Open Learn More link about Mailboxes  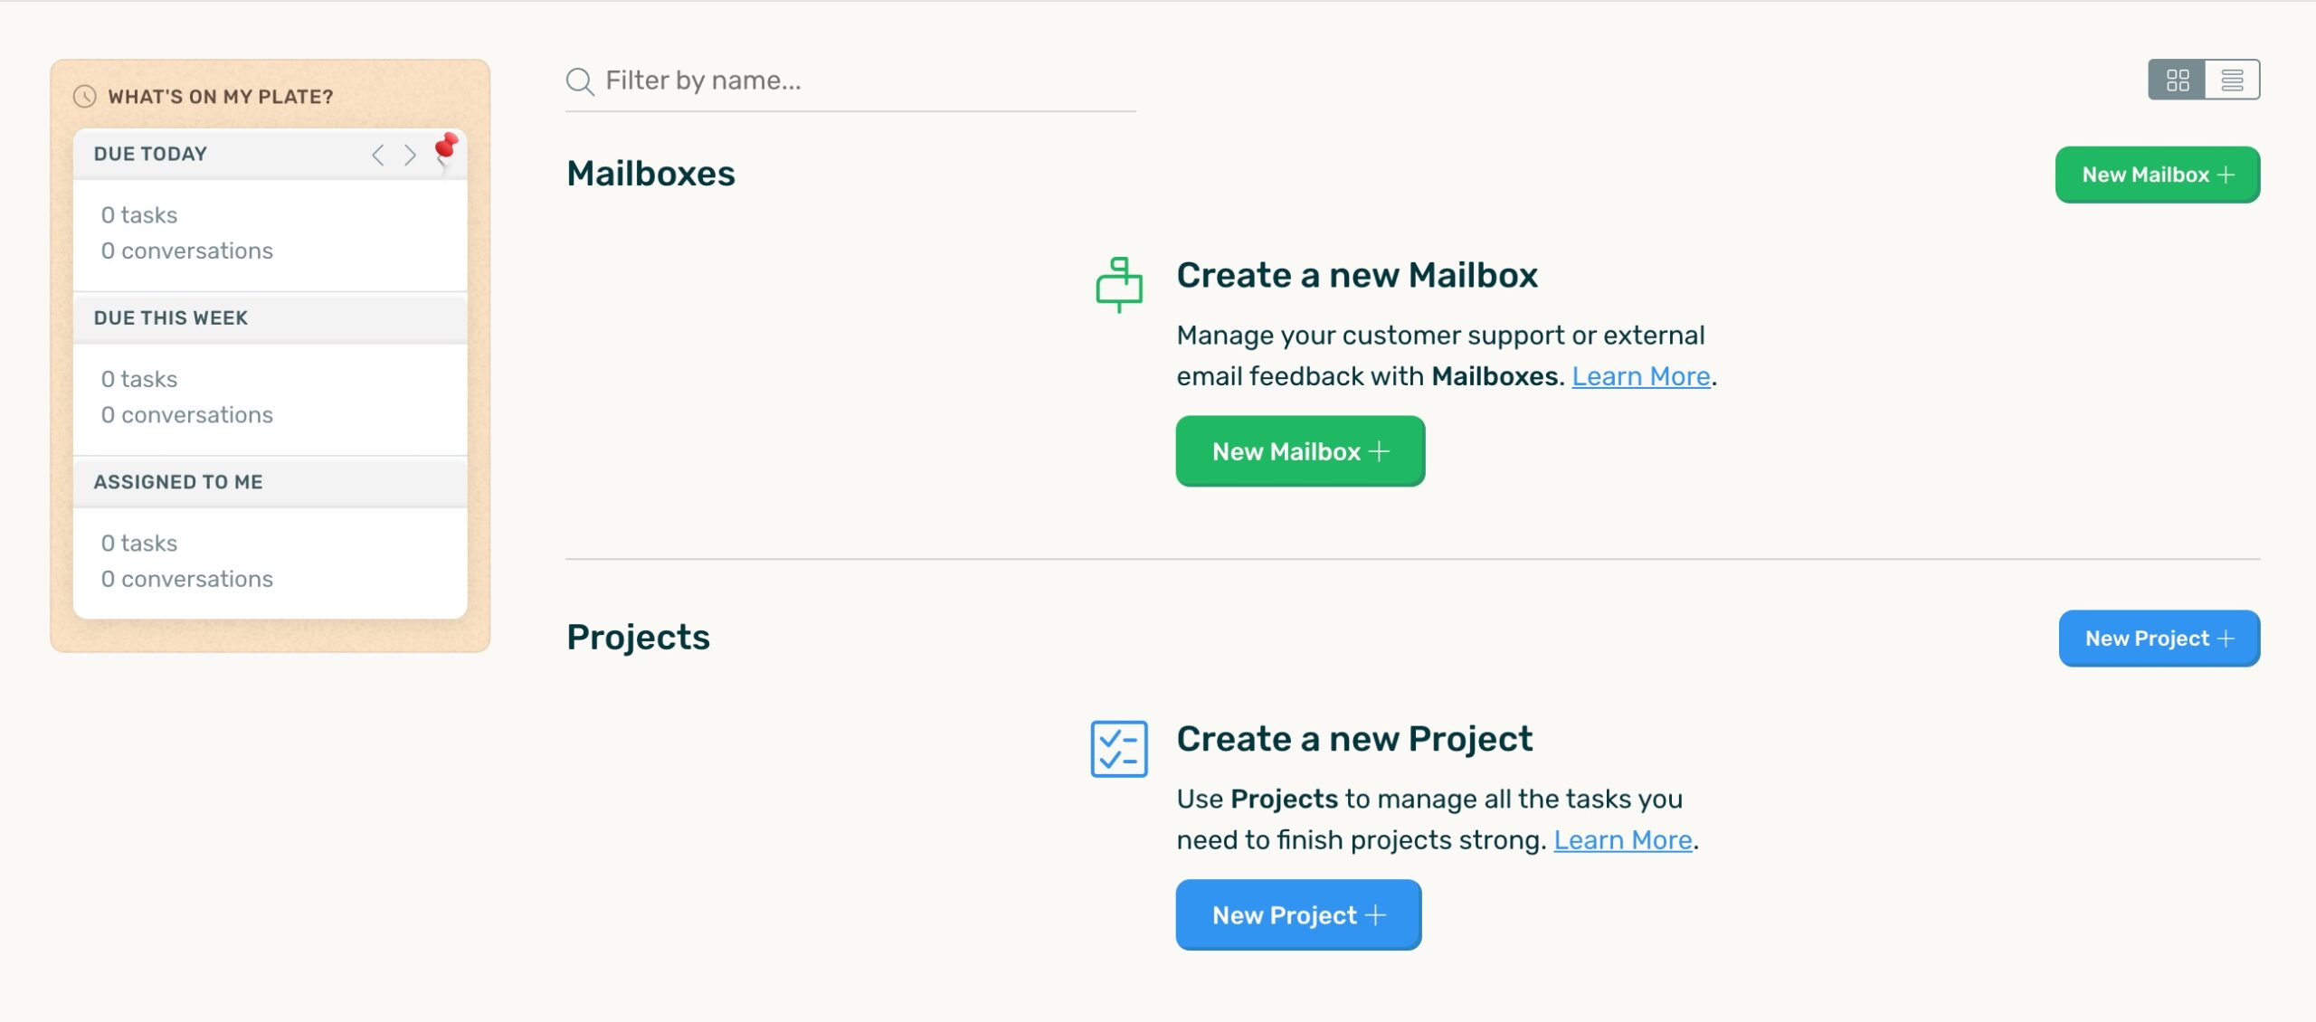point(1640,376)
